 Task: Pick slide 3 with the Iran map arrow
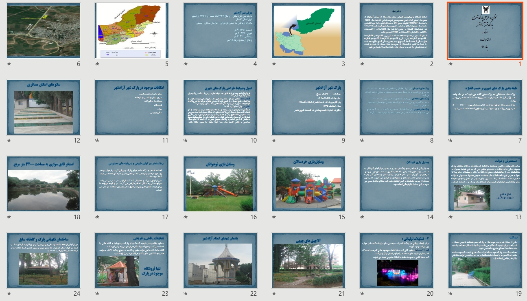pyautogui.click(x=308, y=31)
